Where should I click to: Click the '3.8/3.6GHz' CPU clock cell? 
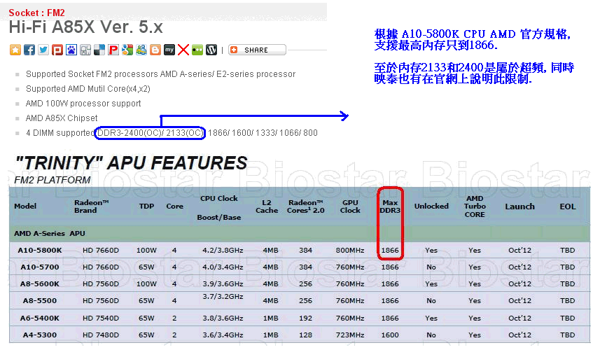223,318
